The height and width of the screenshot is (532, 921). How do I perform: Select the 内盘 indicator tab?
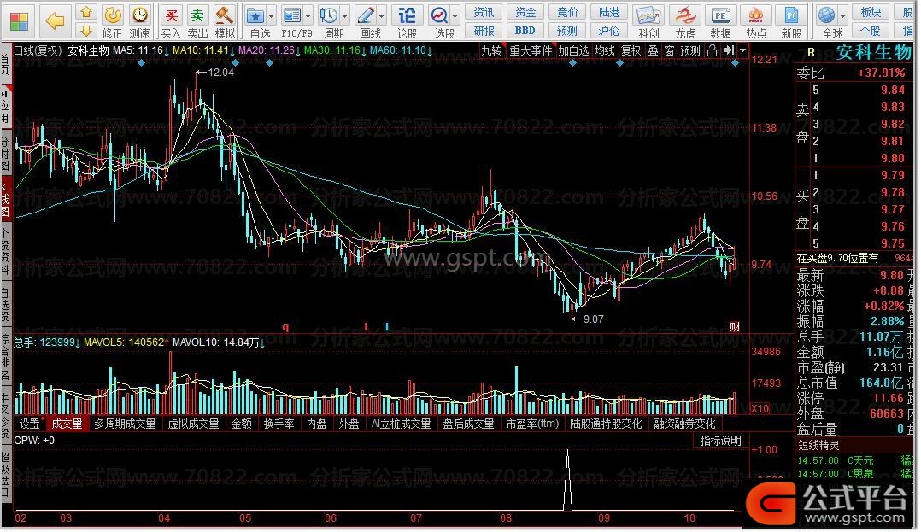point(317,424)
